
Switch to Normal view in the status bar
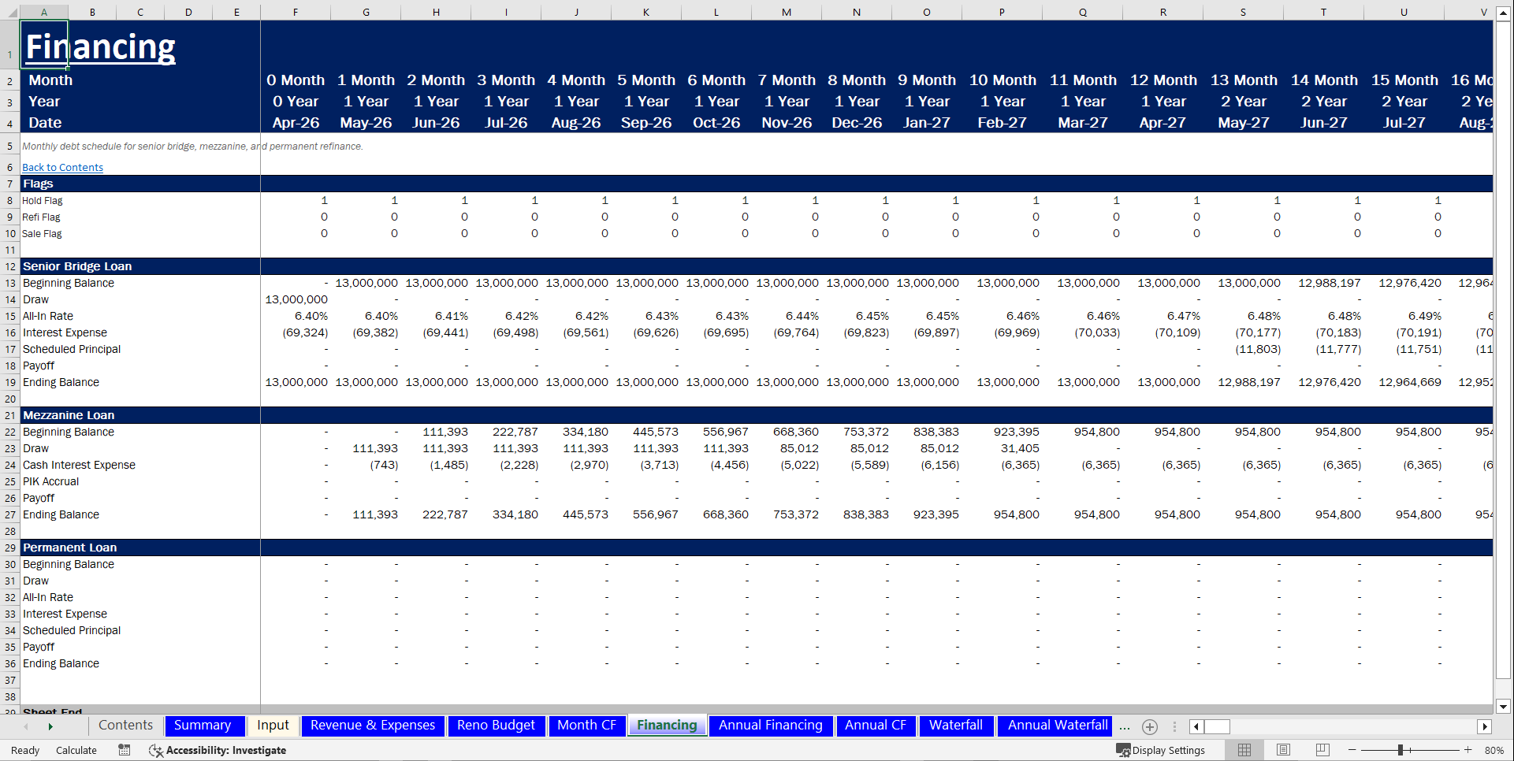click(1245, 750)
